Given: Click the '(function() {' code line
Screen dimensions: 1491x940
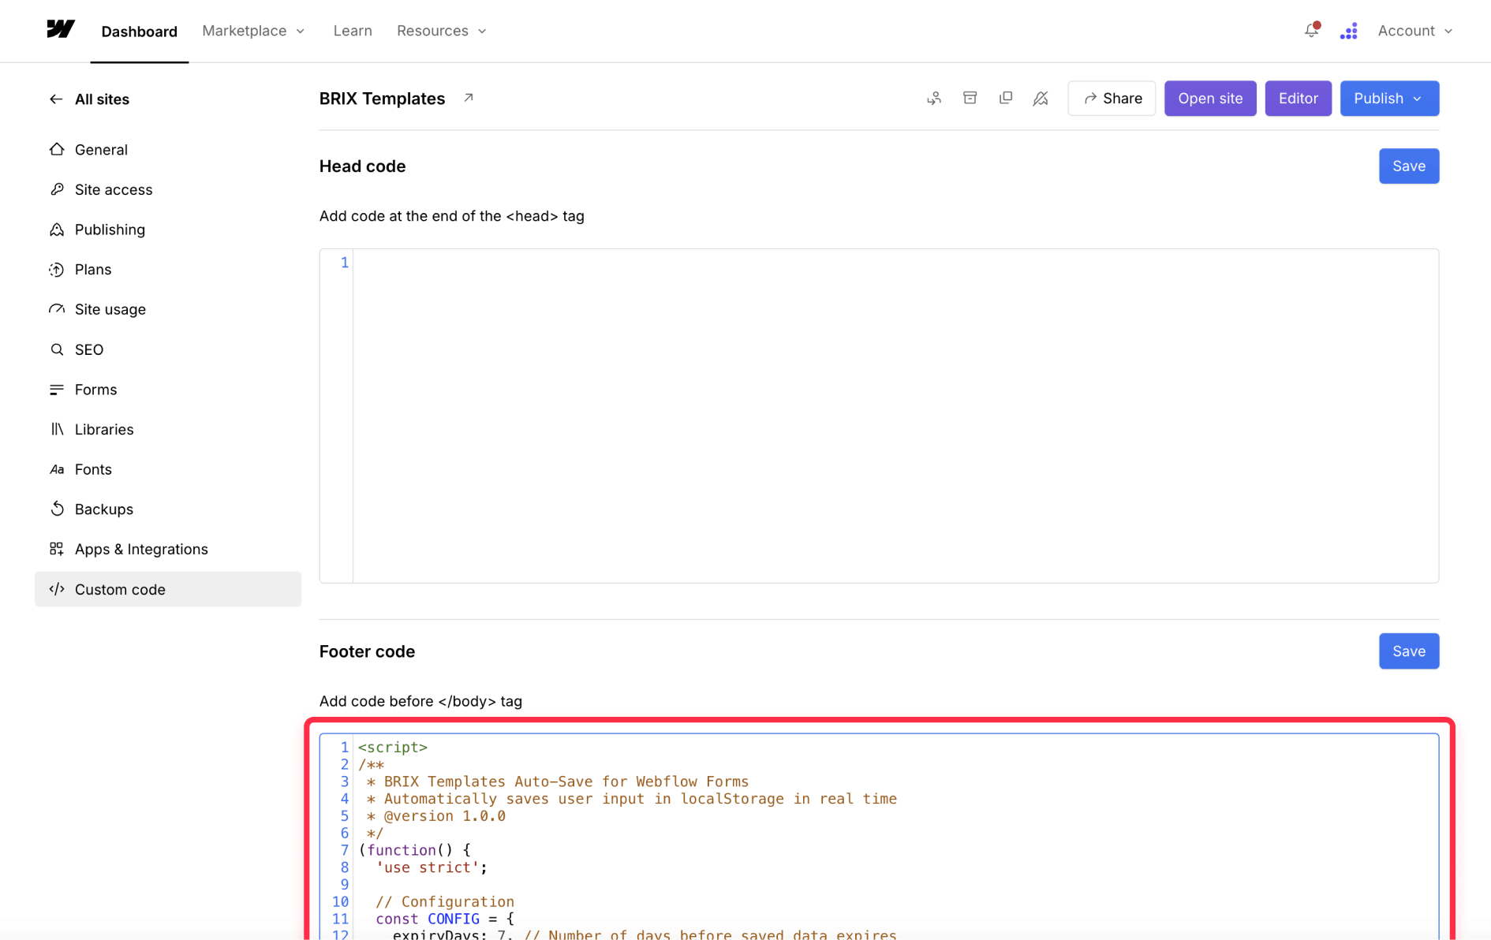Looking at the screenshot, I should click(414, 850).
